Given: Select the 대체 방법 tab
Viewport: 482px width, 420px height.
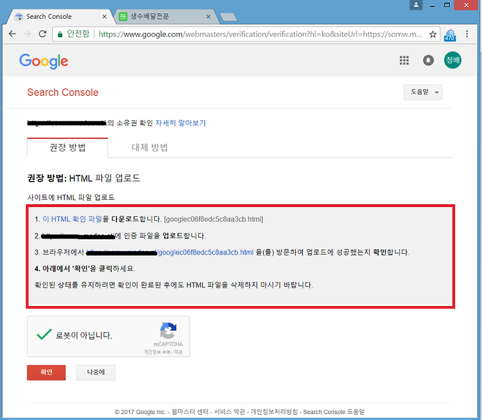Looking at the screenshot, I should (x=149, y=147).
